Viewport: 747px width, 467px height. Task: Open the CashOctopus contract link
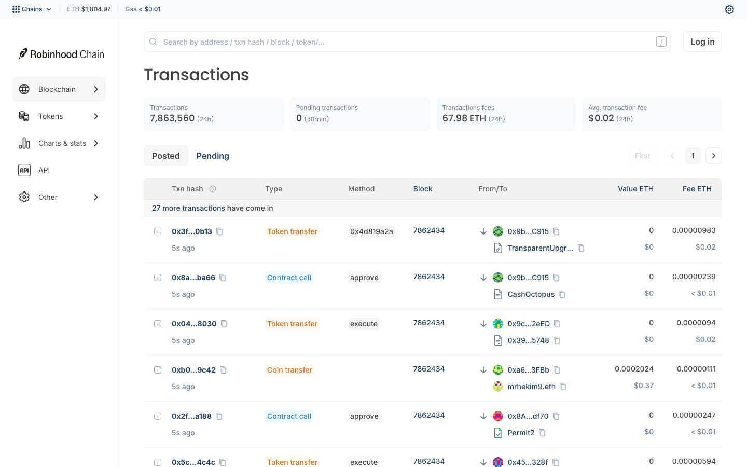point(531,294)
